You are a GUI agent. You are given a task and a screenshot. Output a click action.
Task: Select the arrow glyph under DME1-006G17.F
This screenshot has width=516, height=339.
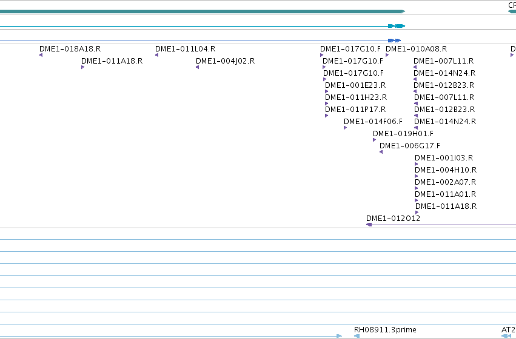click(381, 152)
